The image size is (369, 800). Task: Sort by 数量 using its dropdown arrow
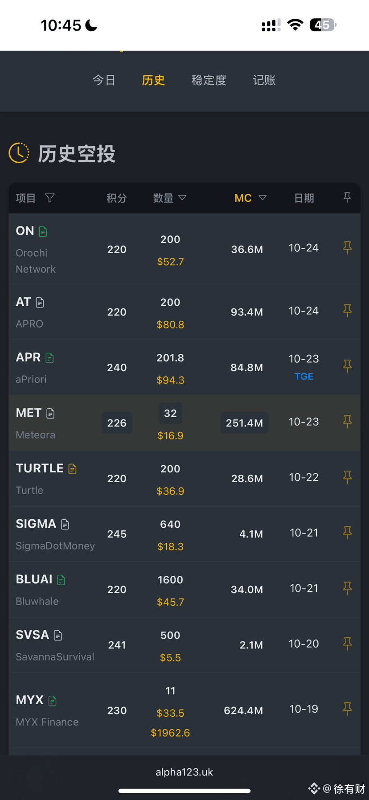182,197
